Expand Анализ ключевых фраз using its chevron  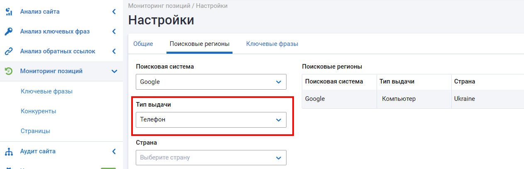pos(114,31)
